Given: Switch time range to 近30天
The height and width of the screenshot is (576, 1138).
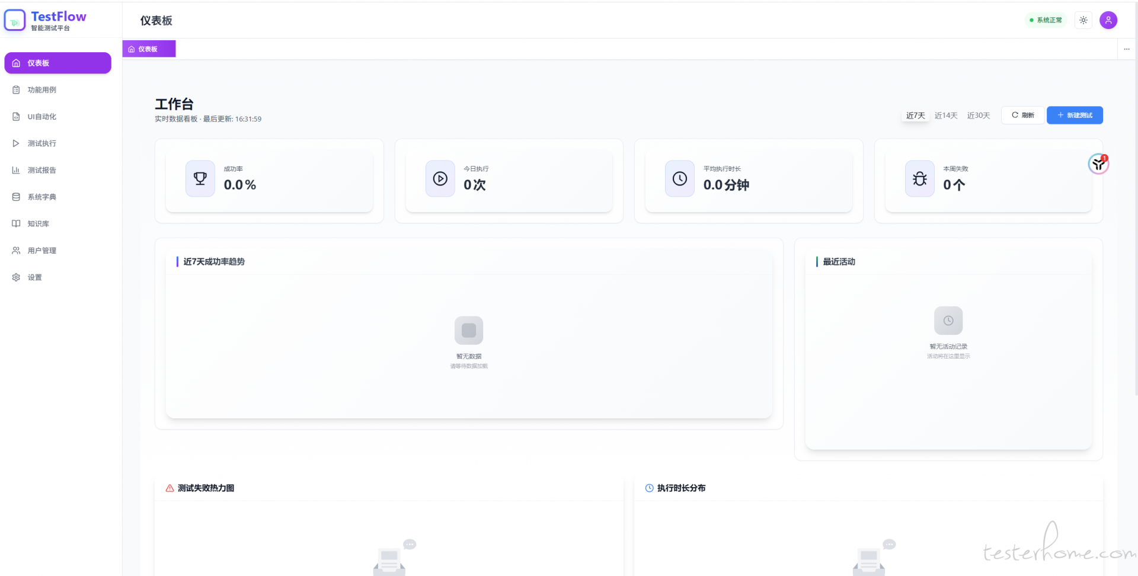Looking at the screenshot, I should coord(979,116).
